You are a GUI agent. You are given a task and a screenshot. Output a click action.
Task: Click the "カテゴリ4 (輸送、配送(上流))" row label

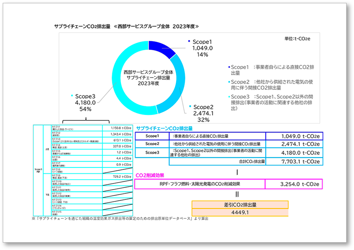[x=77, y=146]
